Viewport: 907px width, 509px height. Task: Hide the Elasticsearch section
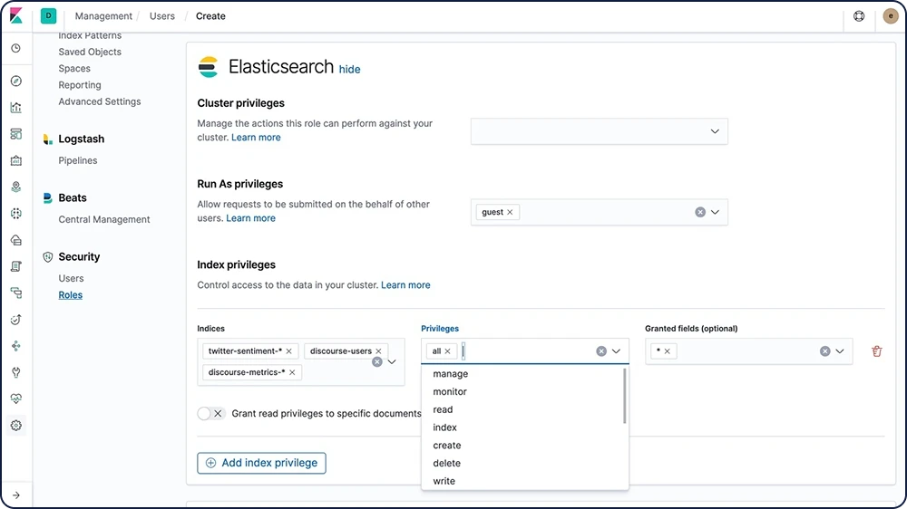click(349, 70)
